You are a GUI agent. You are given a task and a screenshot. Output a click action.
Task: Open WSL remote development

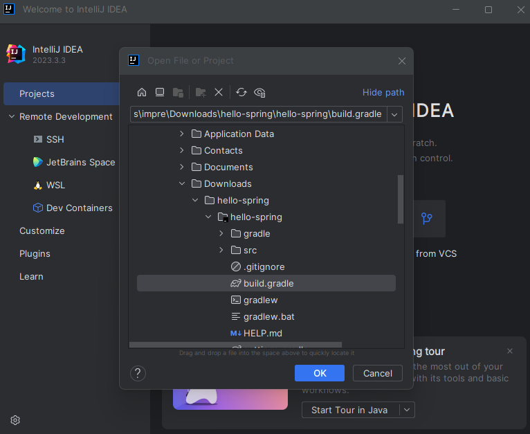[49, 185]
